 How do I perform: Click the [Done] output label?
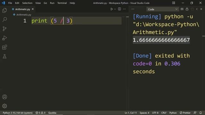142,56
